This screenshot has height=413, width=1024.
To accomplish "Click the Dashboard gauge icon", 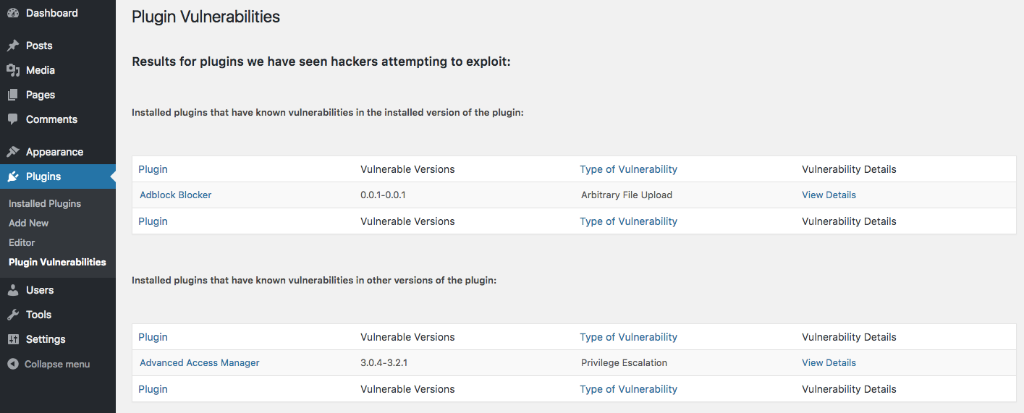I will (x=13, y=13).
